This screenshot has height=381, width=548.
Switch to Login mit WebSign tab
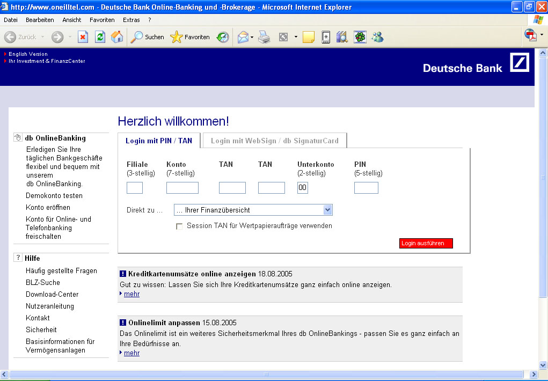[275, 141]
